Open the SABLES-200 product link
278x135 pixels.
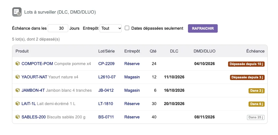[34, 117]
